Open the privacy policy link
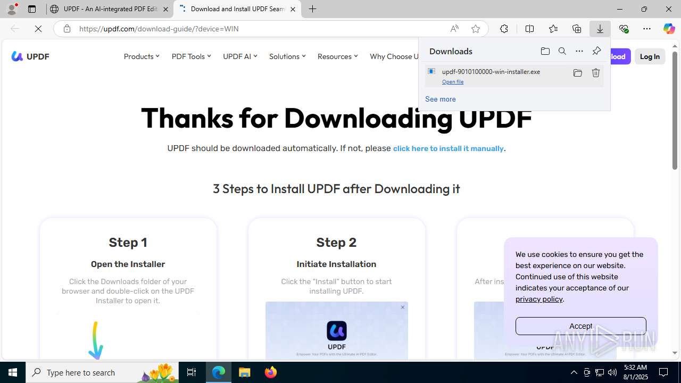The height and width of the screenshot is (383, 681). click(539, 299)
